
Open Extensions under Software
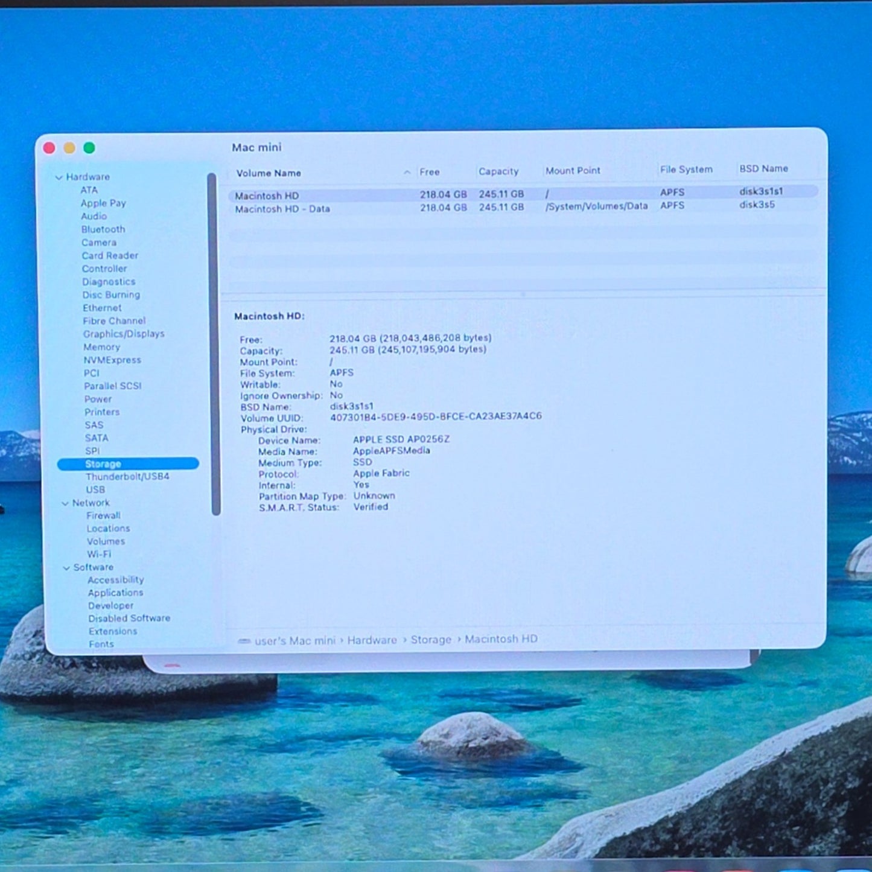pos(113,632)
